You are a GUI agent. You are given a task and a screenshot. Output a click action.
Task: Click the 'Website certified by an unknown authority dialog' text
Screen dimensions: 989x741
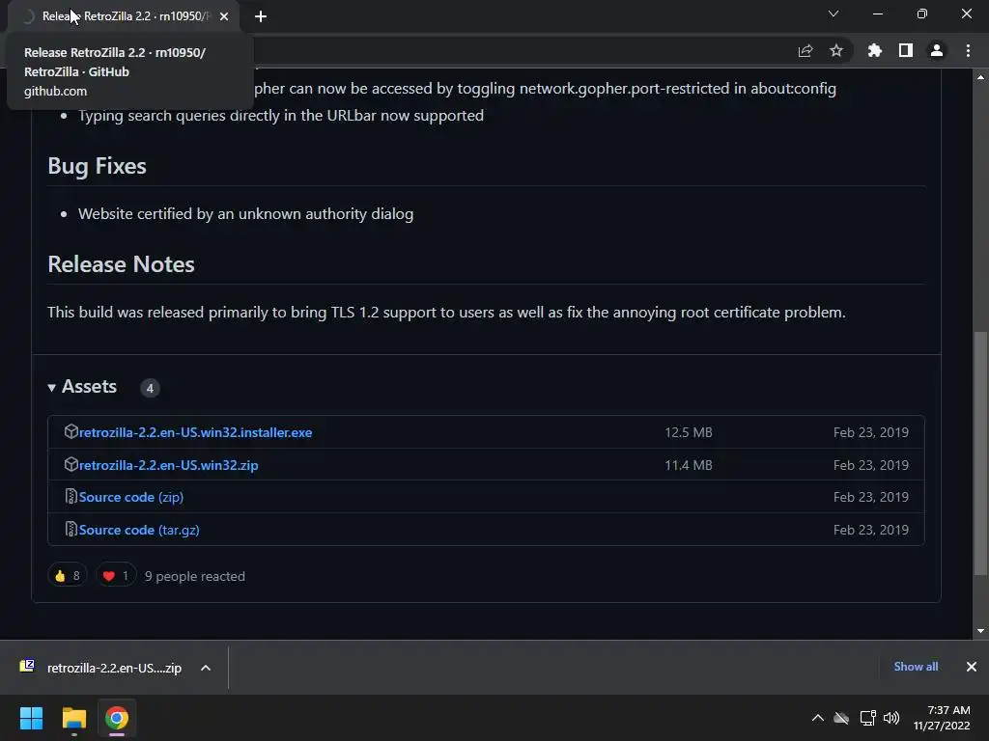246,213
